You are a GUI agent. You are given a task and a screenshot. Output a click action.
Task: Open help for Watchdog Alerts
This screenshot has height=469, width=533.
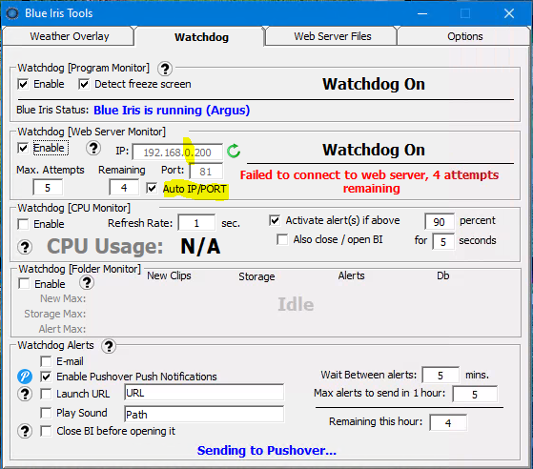coord(109,346)
